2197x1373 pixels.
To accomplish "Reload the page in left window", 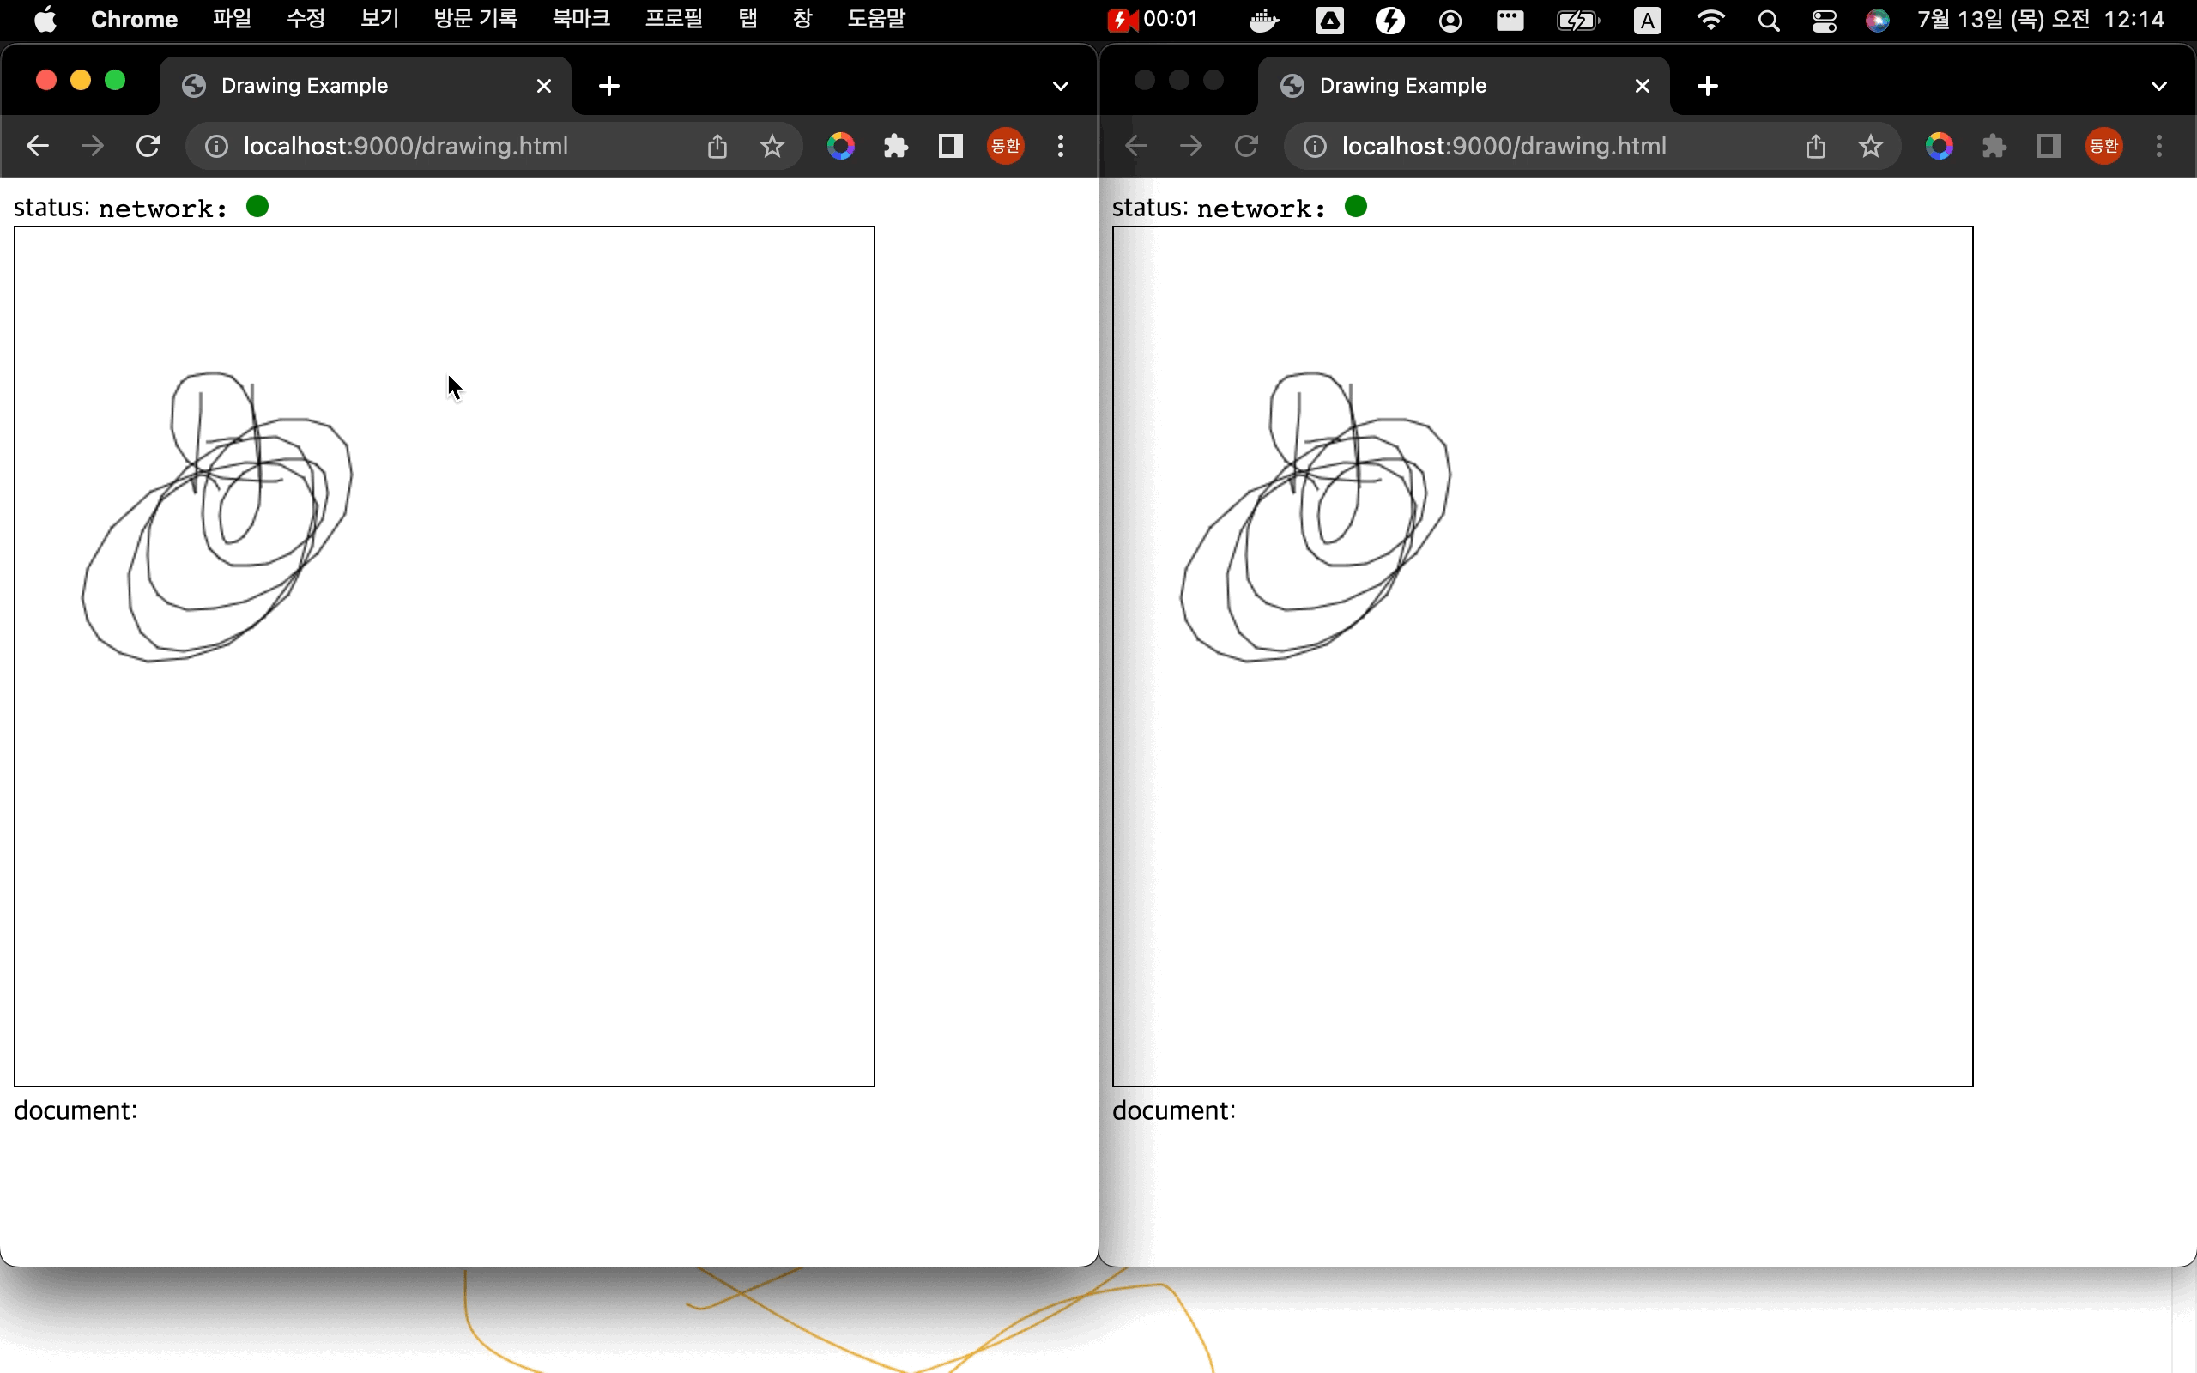I will tap(148, 146).
